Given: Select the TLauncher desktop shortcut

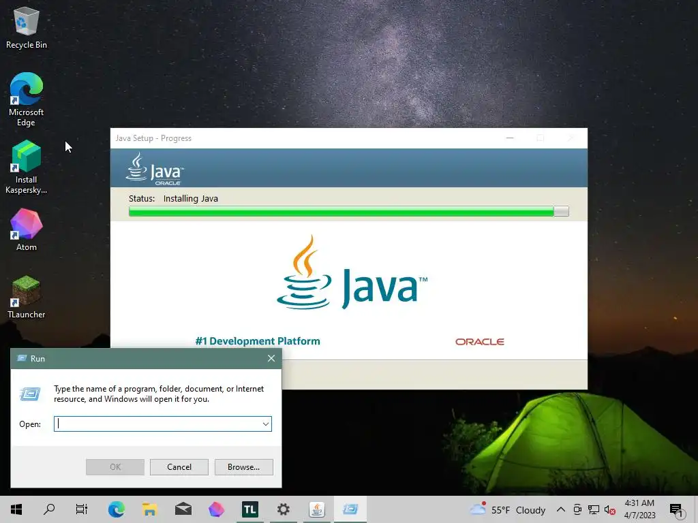Looking at the screenshot, I should 27,297.
